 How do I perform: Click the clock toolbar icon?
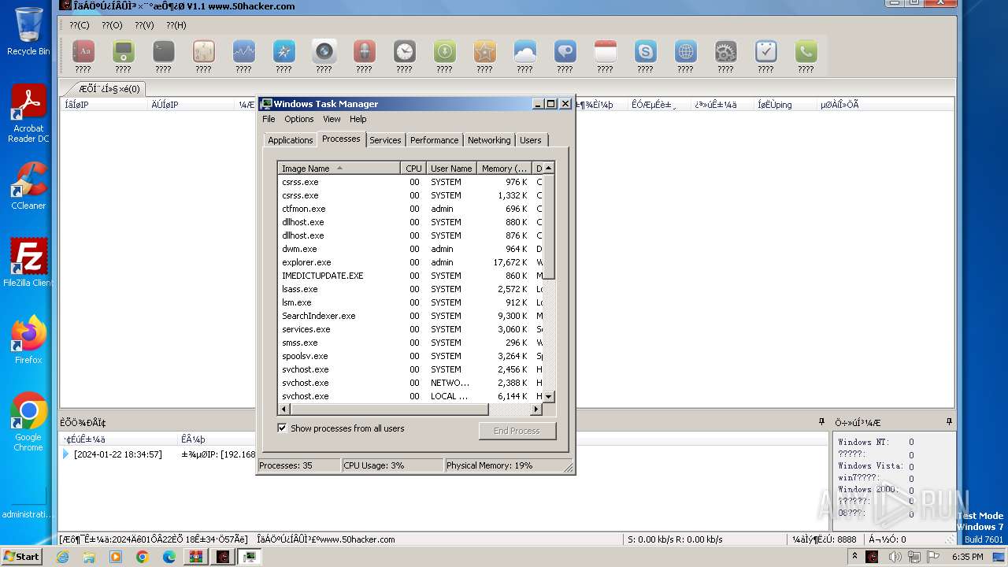point(405,52)
